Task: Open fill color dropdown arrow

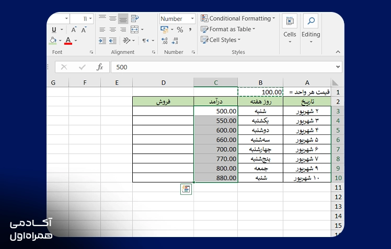Action: 60,41
